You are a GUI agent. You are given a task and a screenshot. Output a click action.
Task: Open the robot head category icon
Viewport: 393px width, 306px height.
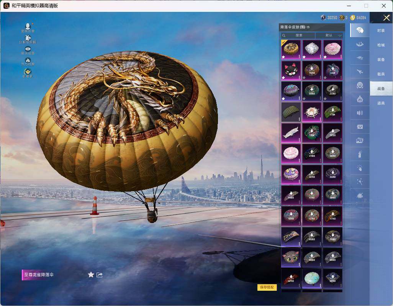click(360, 99)
